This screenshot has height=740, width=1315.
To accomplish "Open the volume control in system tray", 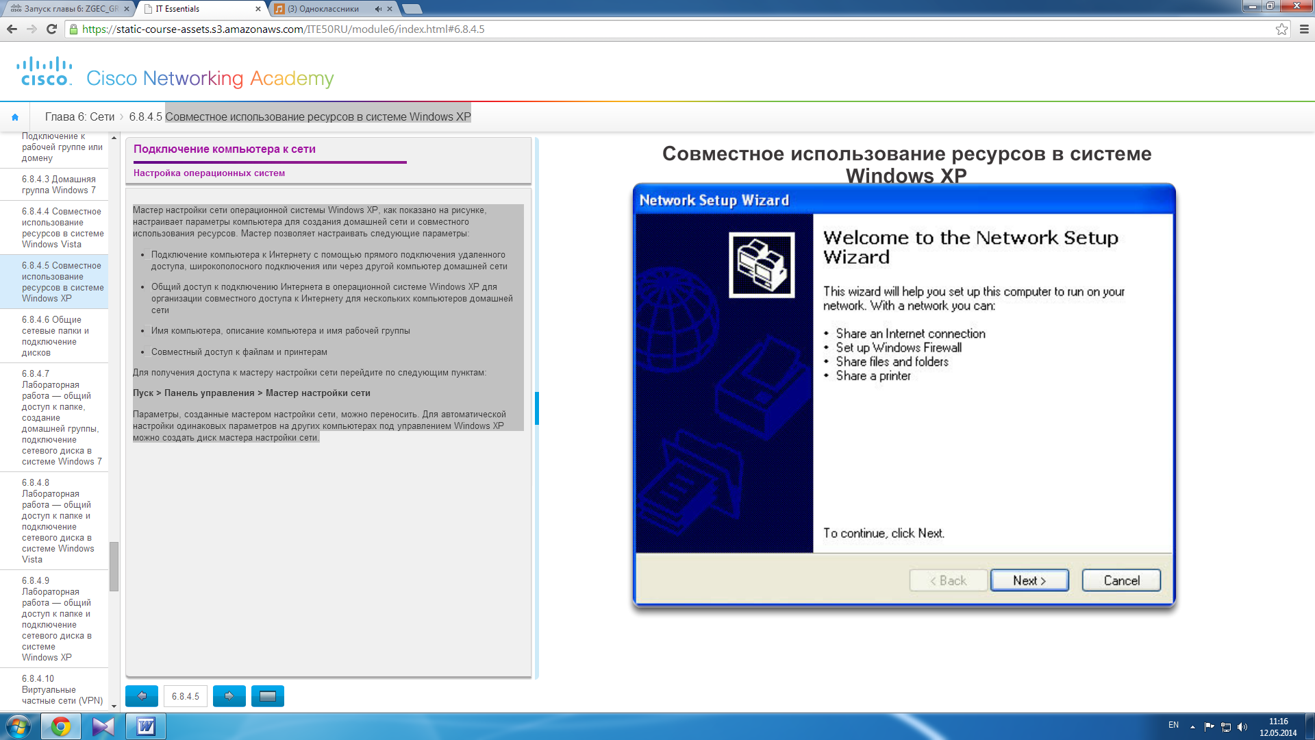I will point(1242,727).
